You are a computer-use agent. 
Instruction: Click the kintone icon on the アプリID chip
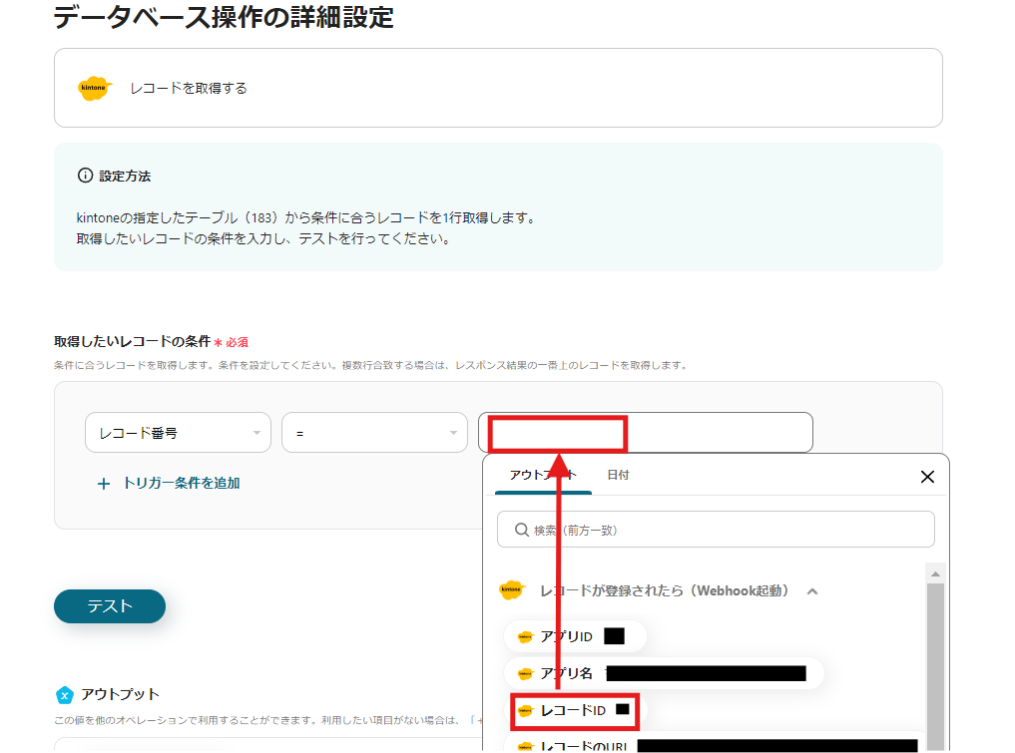pos(527,635)
